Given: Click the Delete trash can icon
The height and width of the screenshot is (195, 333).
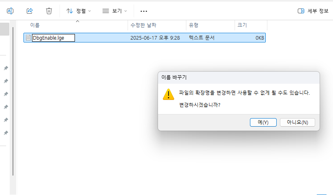Looking at the screenshot, I should tap(49, 11).
